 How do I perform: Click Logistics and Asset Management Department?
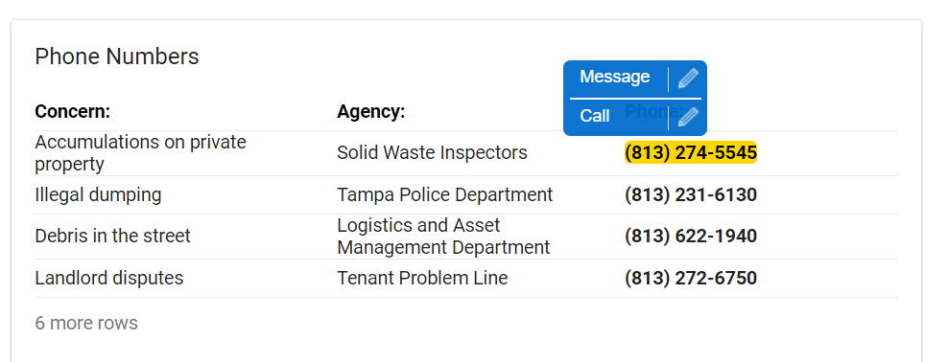[443, 236]
